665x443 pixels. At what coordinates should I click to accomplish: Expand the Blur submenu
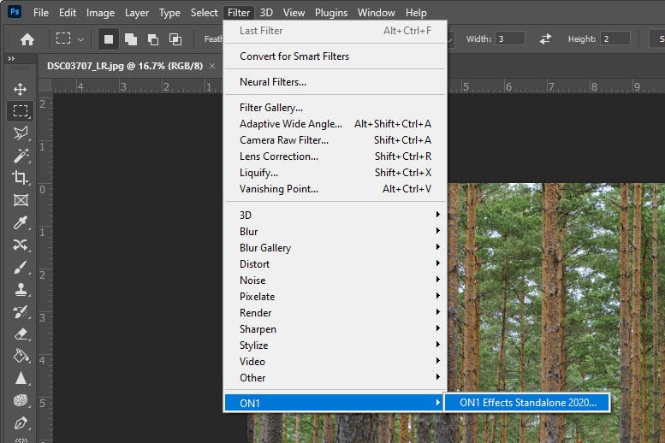(x=335, y=232)
